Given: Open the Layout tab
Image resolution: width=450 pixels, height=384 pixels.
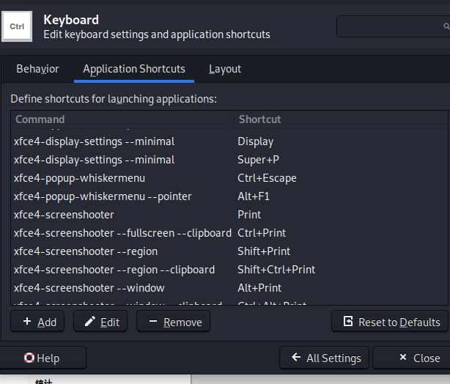Looking at the screenshot, I should click(x=225, y=69).
